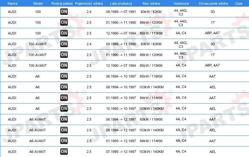Select the date 01.1995 -> 10.1997
249x157 pixels.
click(x=121, y=98)
